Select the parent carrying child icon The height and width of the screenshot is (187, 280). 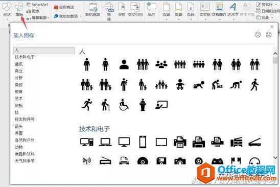click(x=124, y=84)
